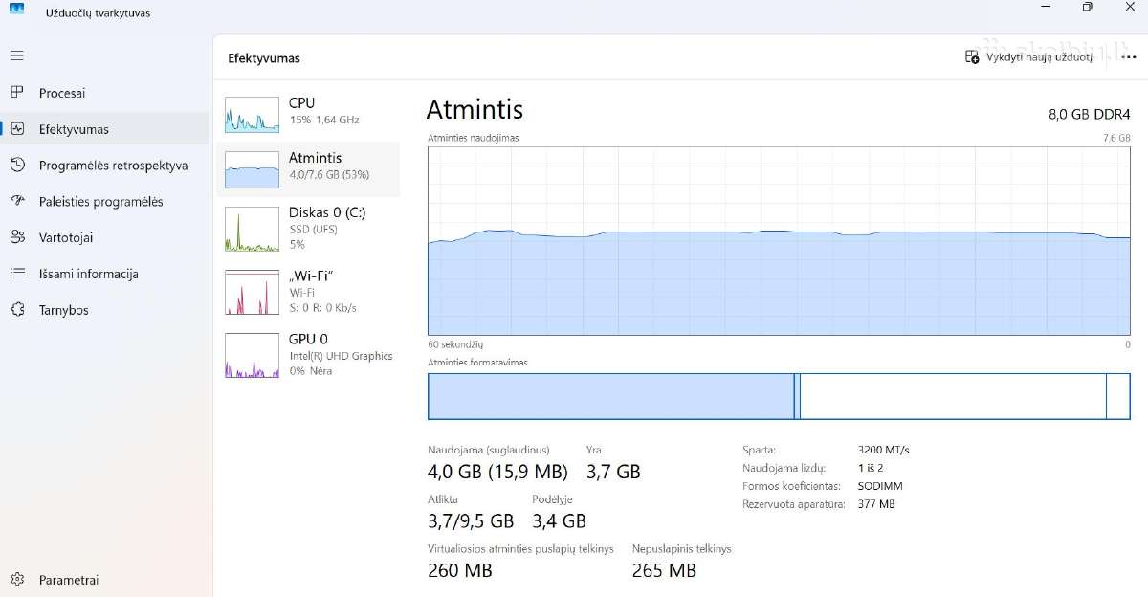Click the 3,7/9,5 GB committed value
Viewport: 1148px width, 597px height.
[471, 521]
